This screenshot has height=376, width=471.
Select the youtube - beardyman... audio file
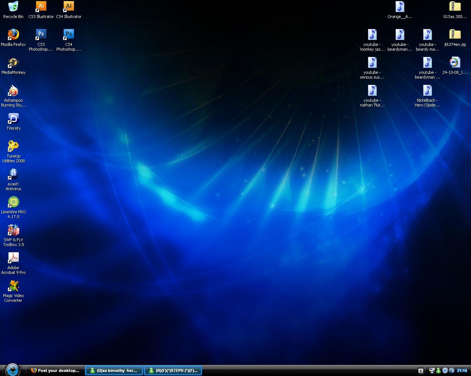[x=400, y=40]
